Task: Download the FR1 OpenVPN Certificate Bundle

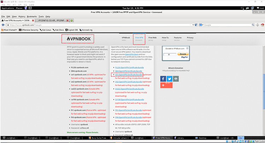Action: [x=129, y=110]
